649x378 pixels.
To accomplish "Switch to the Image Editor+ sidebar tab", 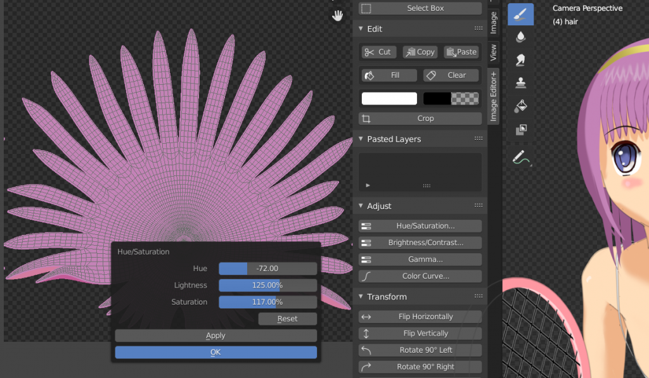I will pos(493,96).
